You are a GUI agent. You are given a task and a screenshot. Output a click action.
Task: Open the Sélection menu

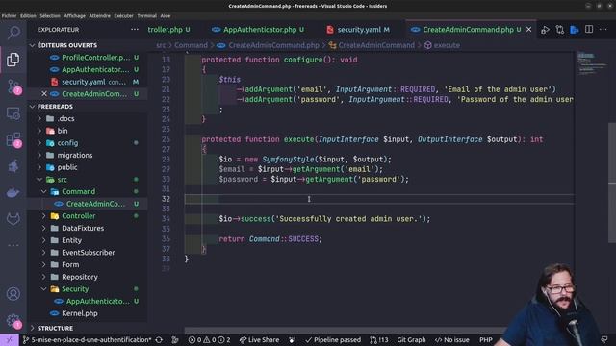[x=50, y=16]
